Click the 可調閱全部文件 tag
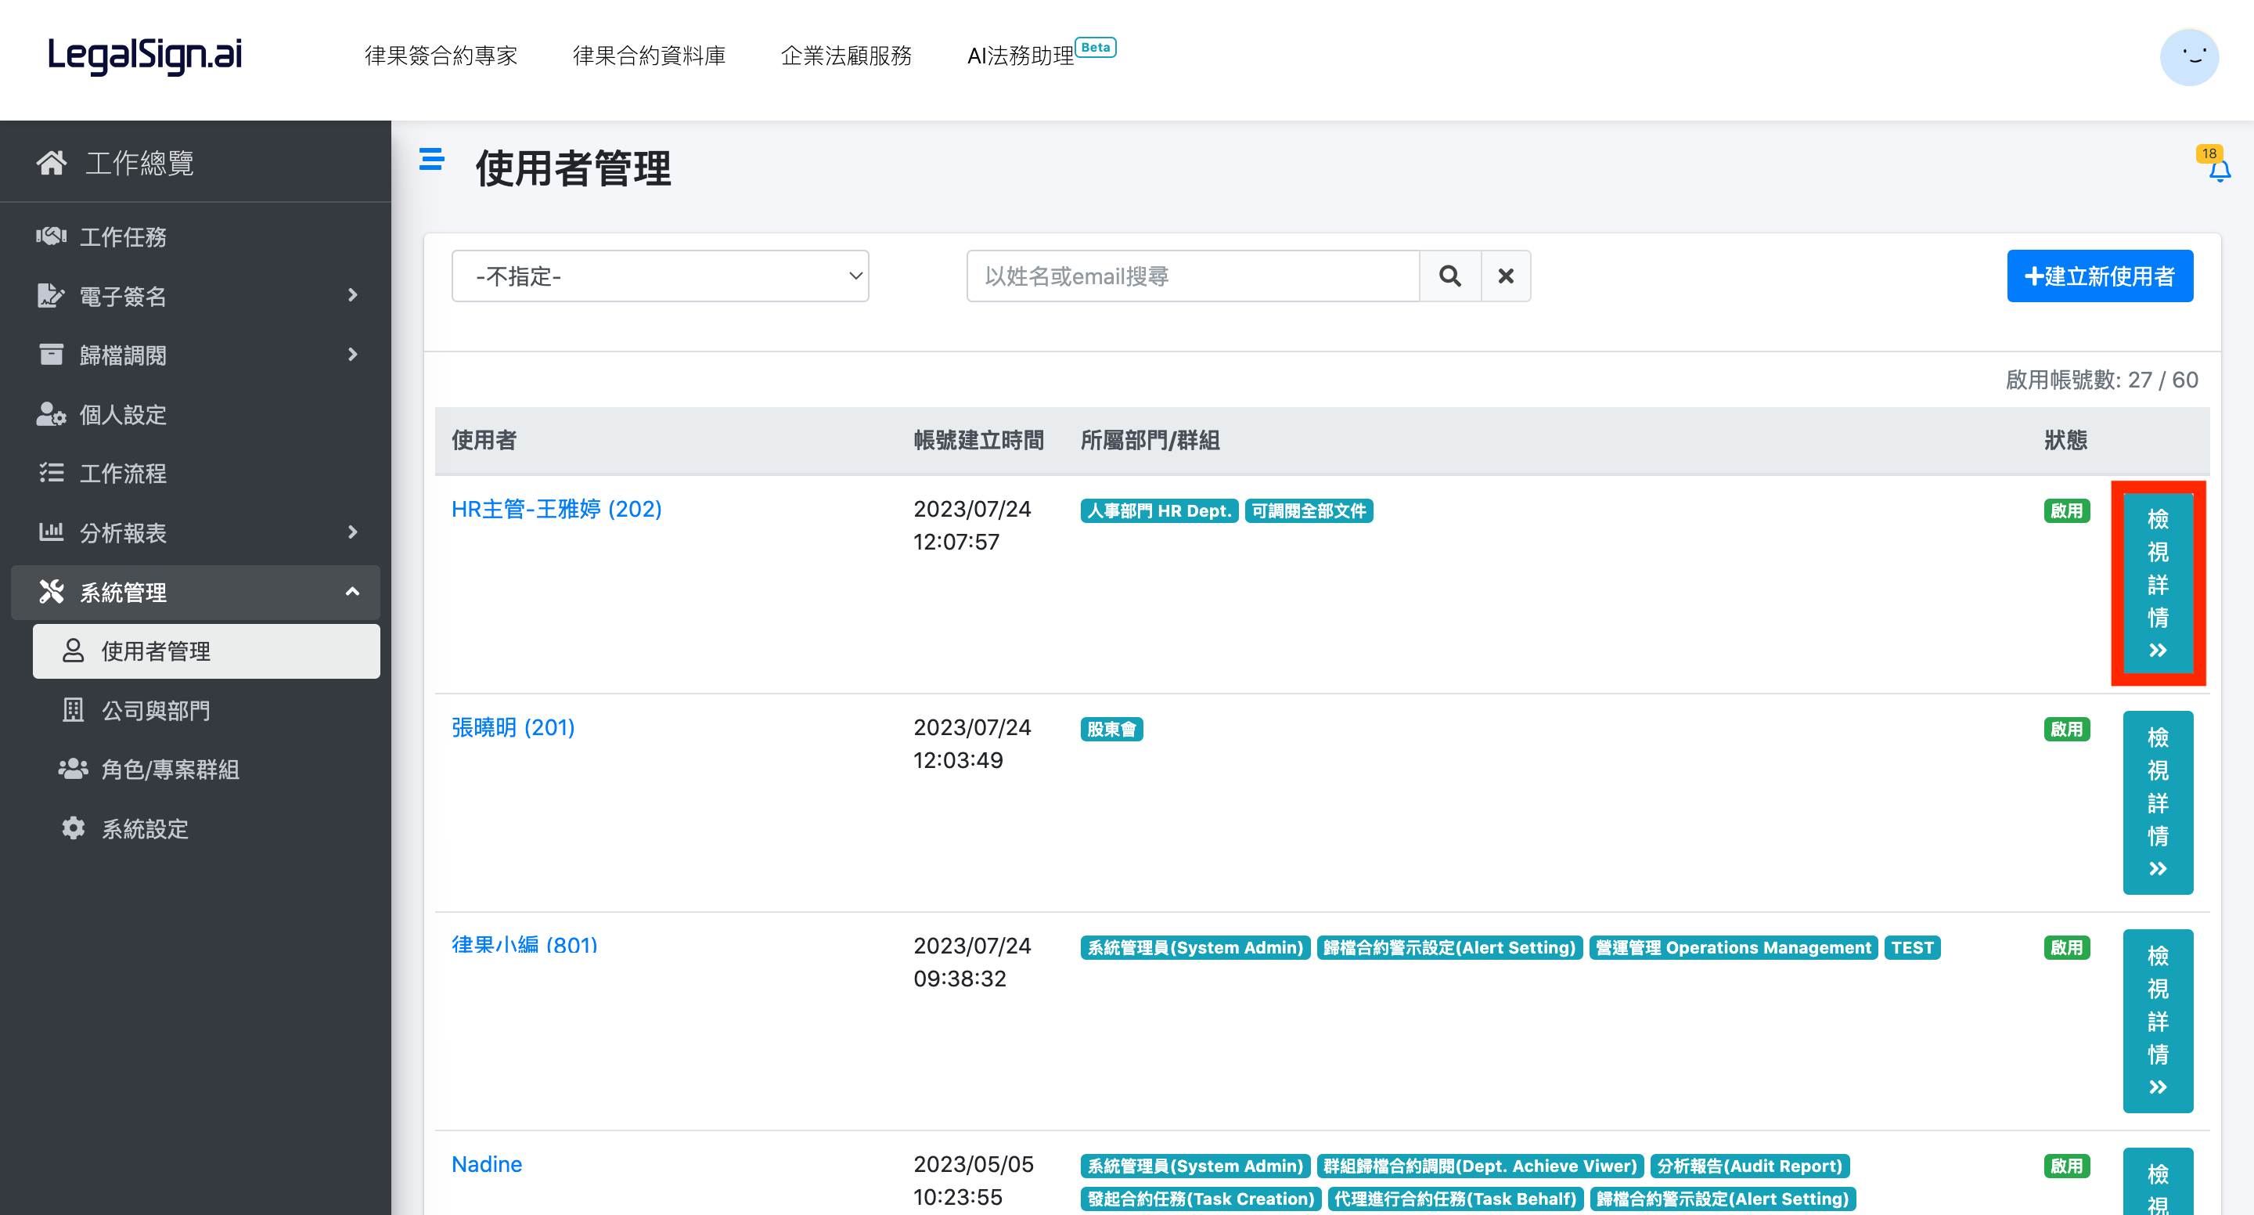 point(1308,510)
